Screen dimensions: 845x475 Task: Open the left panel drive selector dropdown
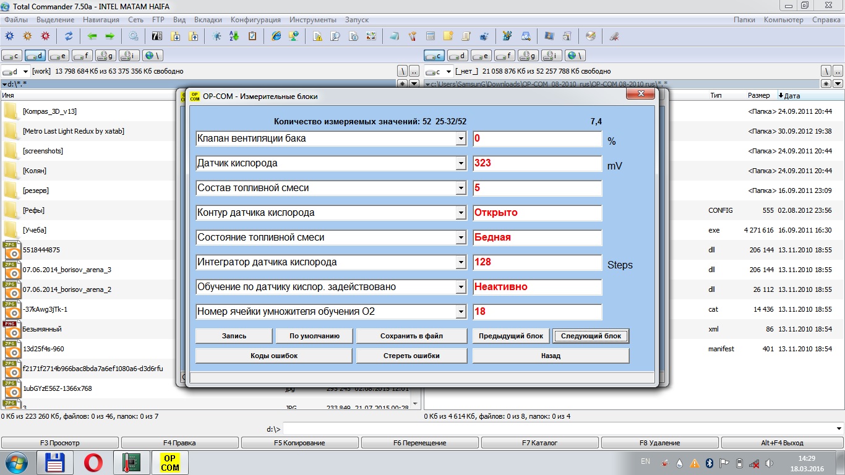(26, 71)
